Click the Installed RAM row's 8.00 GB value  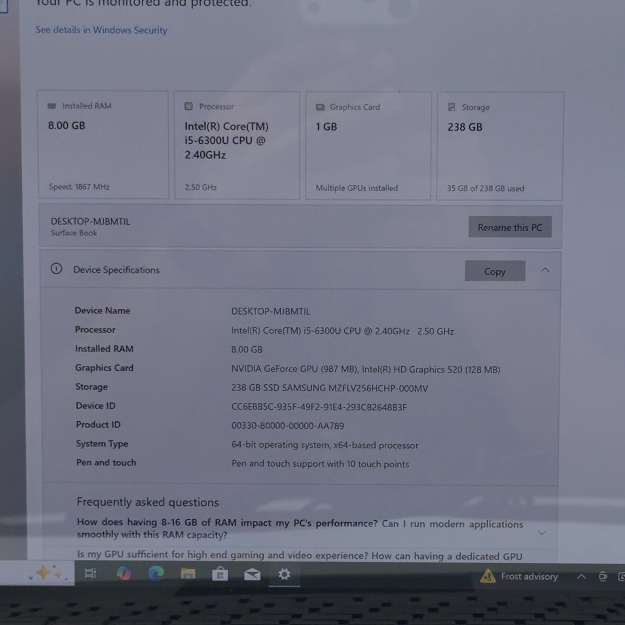tap(247, 349)
